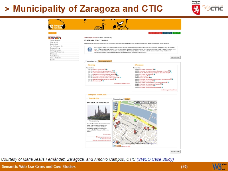Switch back to Mapa view
The image size is (228, 171).
(x=138, y=103)
